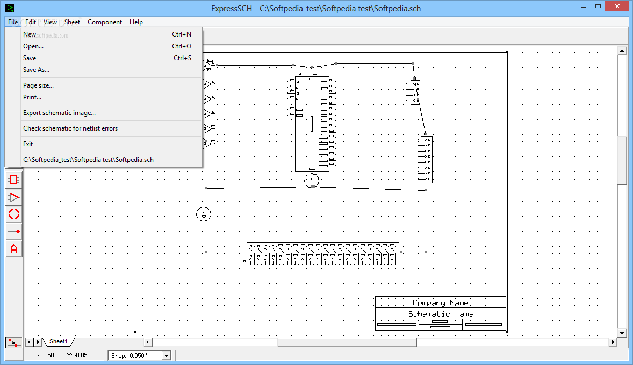Click the X coordinate readout -2.950
This screenshot has width=633, height=365.
click(42, 355)
